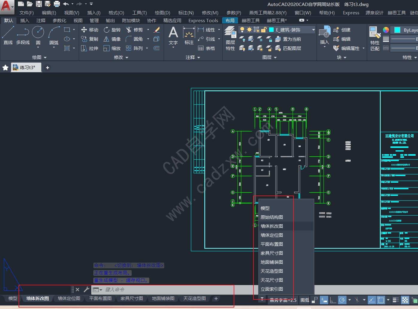Expand the 特性 panel
The height and width of the screenshot is (309, 418).
409,57
